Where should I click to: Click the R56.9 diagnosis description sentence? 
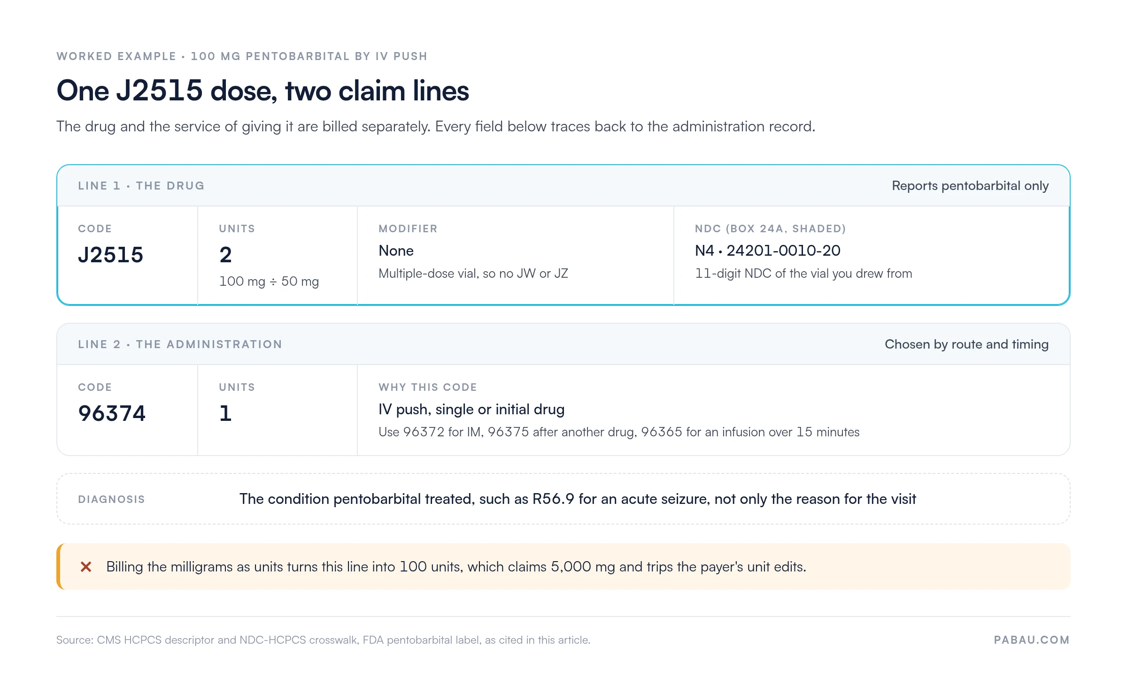[x=578, y=499]
